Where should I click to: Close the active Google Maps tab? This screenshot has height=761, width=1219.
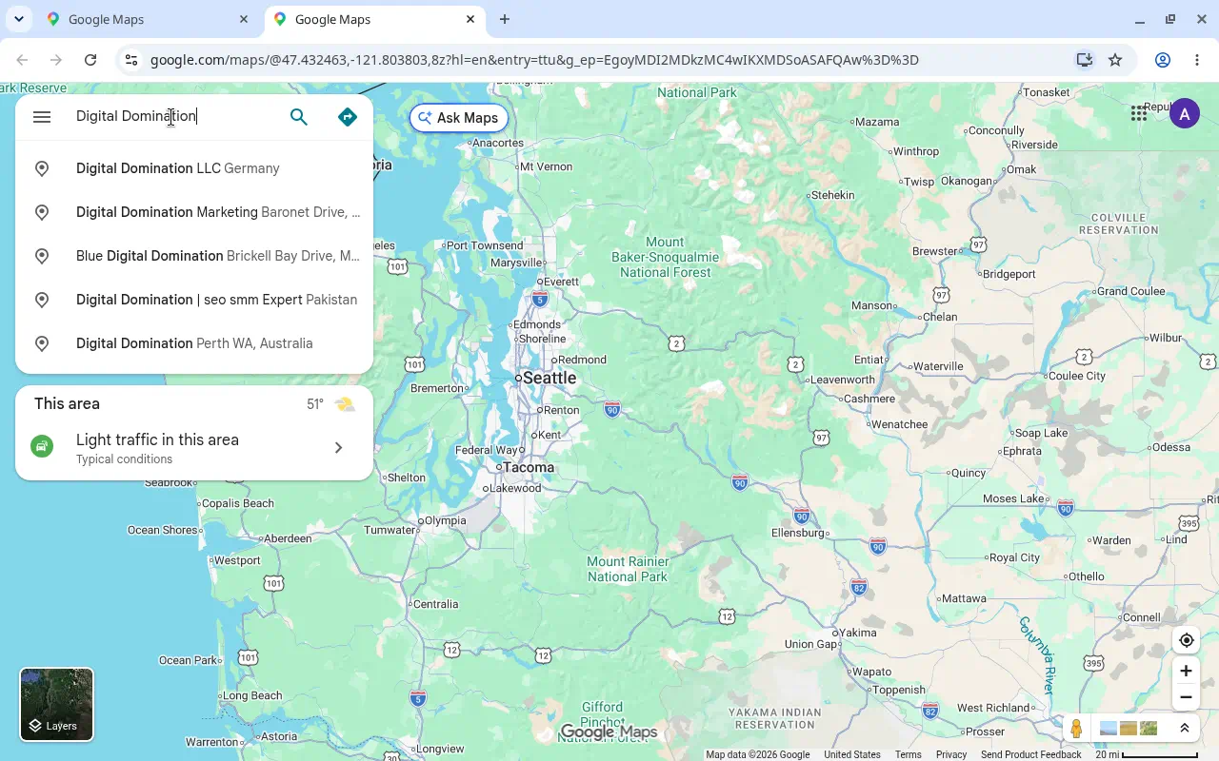pyautogui.click(x=470, y=19)
